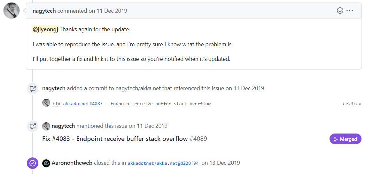Click the purple Merged status badge
The height and width of the screenshot is (174, 365).
coord(346,139)
